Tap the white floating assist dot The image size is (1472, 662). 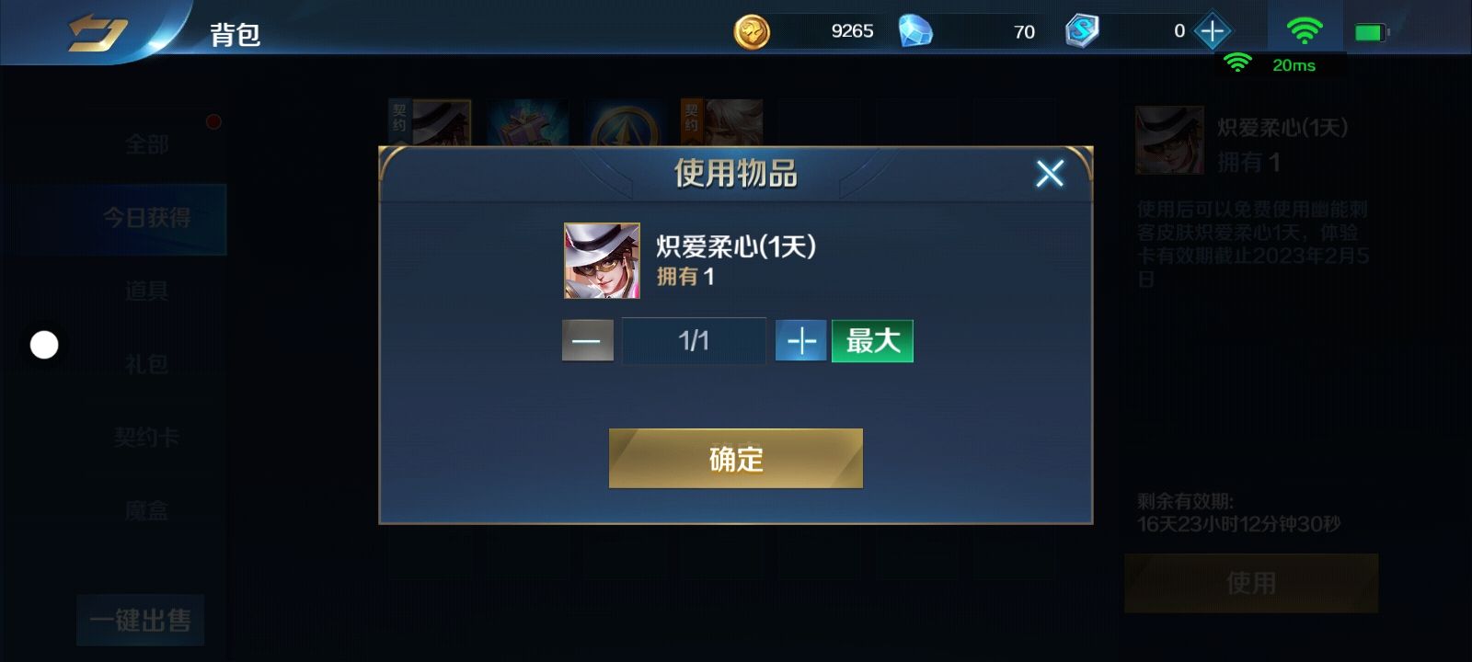[44, 345]
